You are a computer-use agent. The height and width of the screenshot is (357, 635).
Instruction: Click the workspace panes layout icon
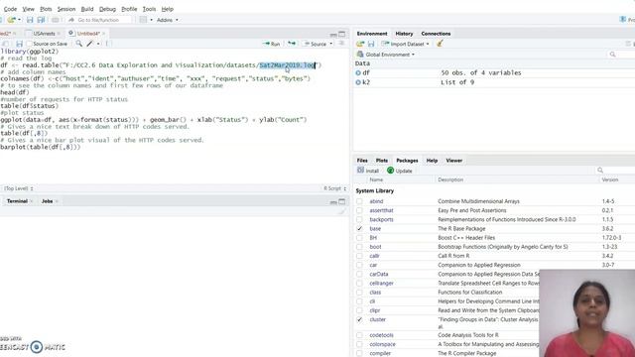point(143,20)
